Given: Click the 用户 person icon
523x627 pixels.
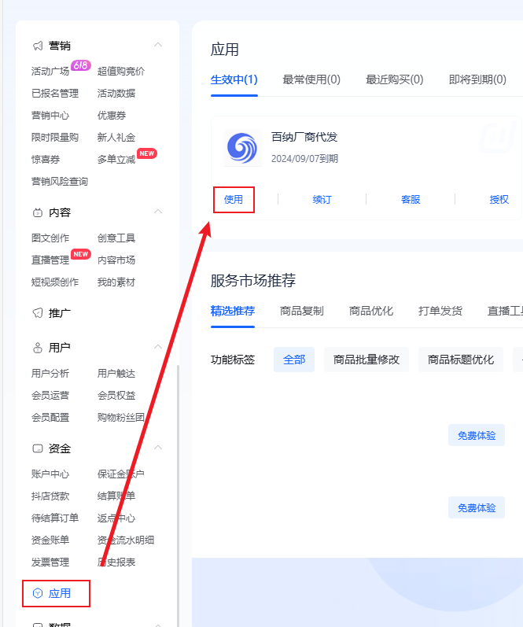Looking at the screenshot, I should 38,348.
